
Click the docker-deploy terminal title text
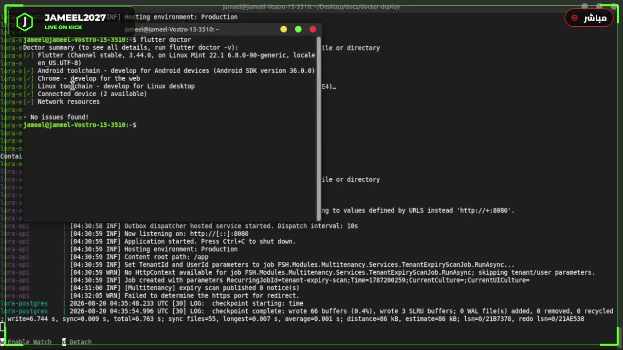coord(311,6)
